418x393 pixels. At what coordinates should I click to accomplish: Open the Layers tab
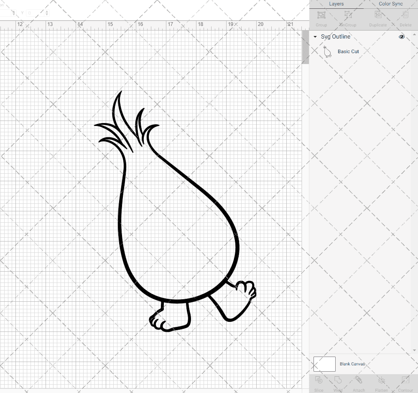pos(336,4)
